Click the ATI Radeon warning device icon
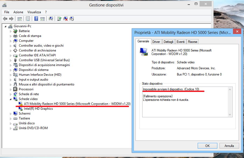Screen dimensions: 244x158 click(x=20, y=104)
